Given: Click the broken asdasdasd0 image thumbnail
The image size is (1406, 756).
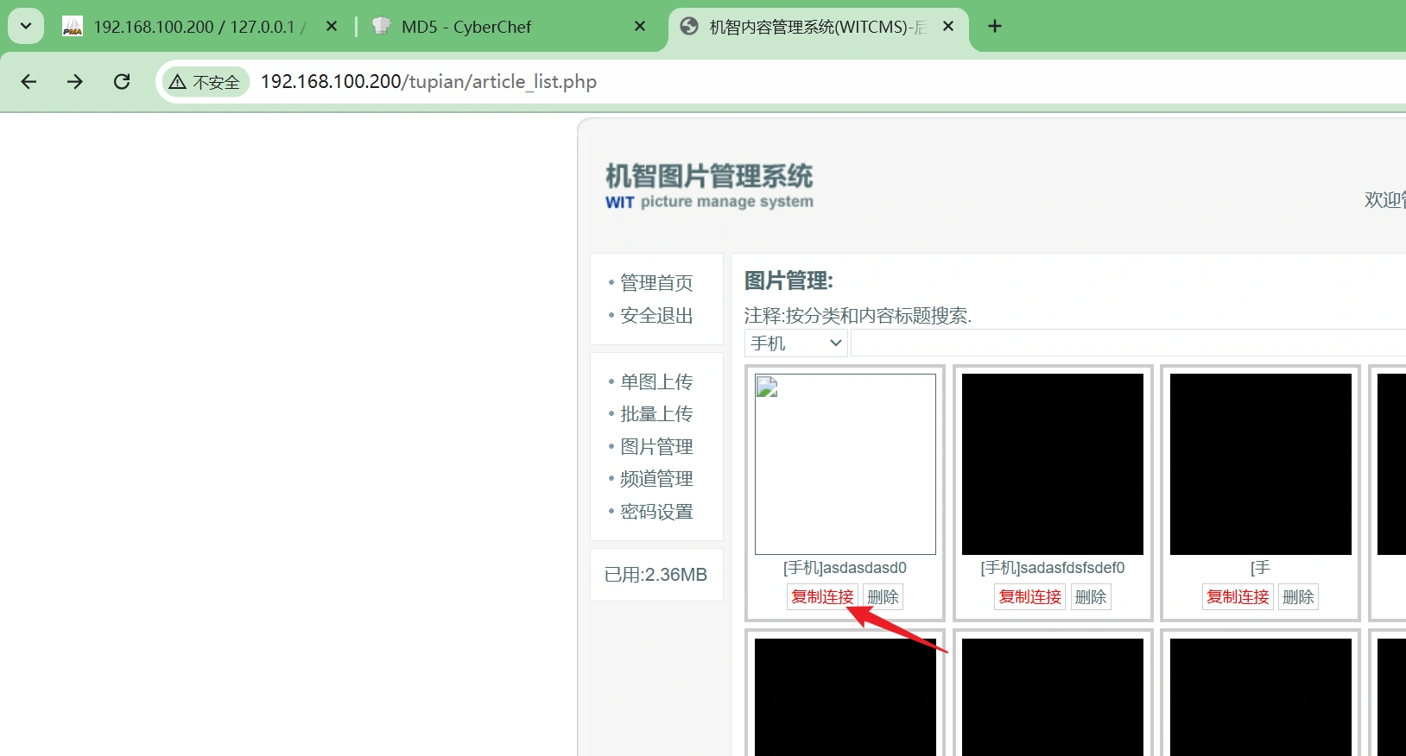Looking at the screenshot, I should pyautogui.click(x=845, y=463).
